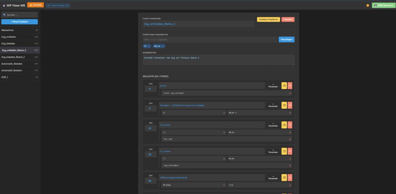The height and width of the screenshot is (194, 396).
Task: Remove the RM_Nr parameter chip
Action: [x=163, y=46]
